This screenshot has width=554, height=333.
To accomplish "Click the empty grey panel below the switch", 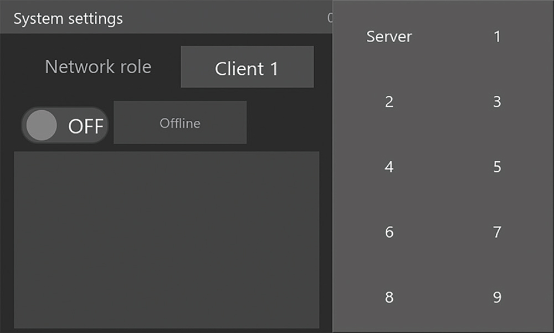I will (x=166, y=239).
